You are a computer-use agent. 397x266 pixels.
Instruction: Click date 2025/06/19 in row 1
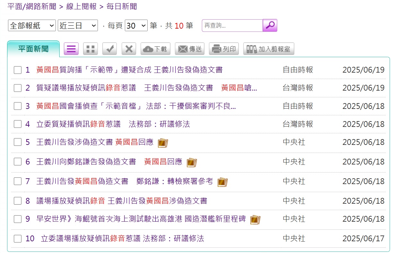363,70
